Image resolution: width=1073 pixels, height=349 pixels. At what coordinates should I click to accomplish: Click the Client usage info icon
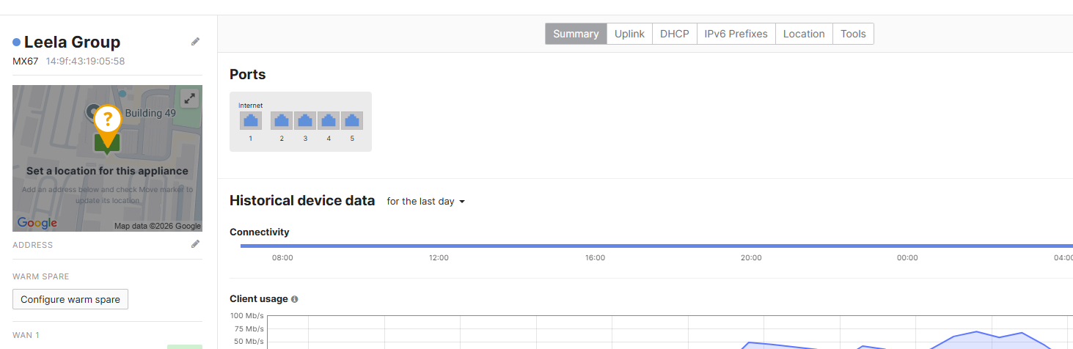coord(295,299)
